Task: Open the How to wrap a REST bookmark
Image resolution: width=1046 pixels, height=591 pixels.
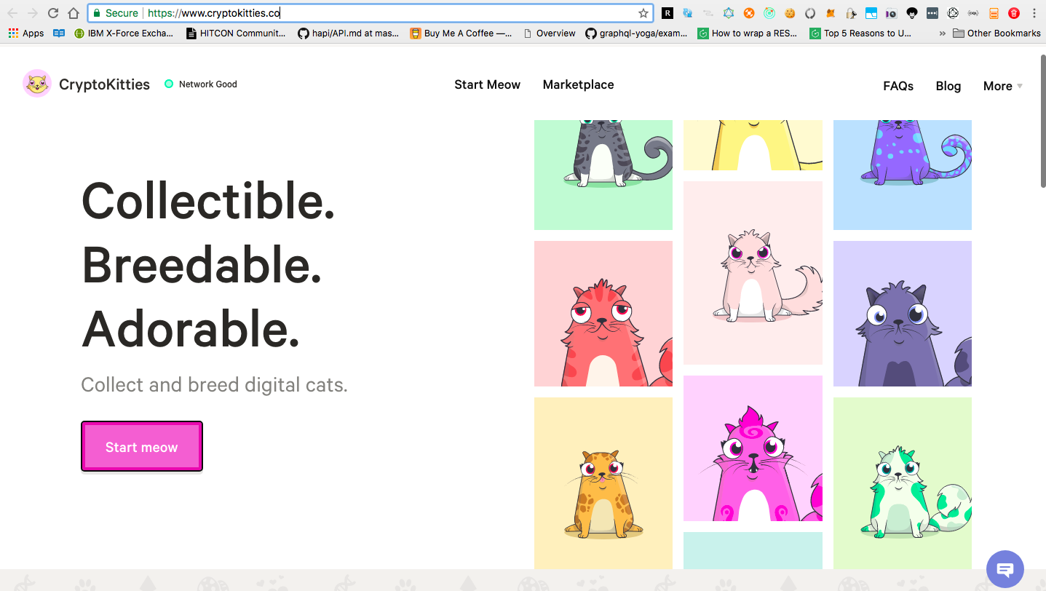Action: 748,33
